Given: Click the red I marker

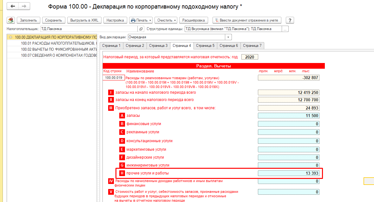Looking at the screenshot, I should click(111, 92).
